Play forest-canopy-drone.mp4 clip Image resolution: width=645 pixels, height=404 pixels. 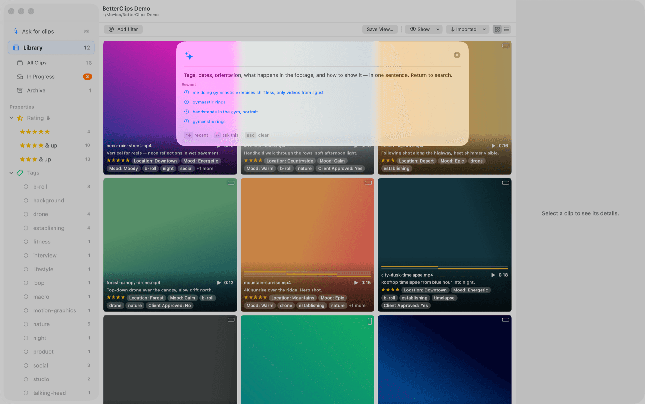(219, 283)
